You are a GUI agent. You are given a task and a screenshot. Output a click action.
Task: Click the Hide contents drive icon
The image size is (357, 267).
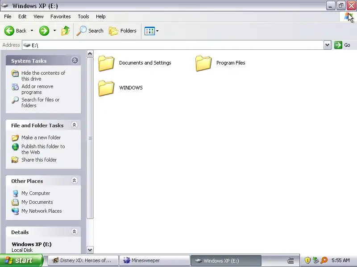coord(15,73)
